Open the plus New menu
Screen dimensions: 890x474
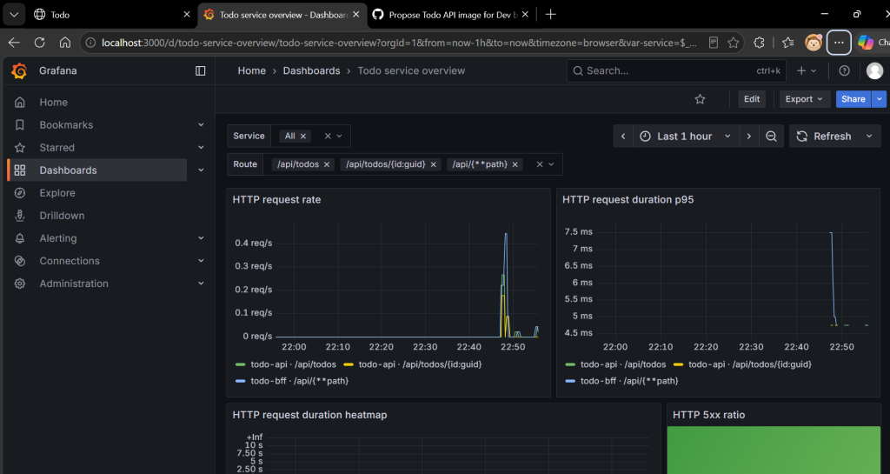coord(807,71)
